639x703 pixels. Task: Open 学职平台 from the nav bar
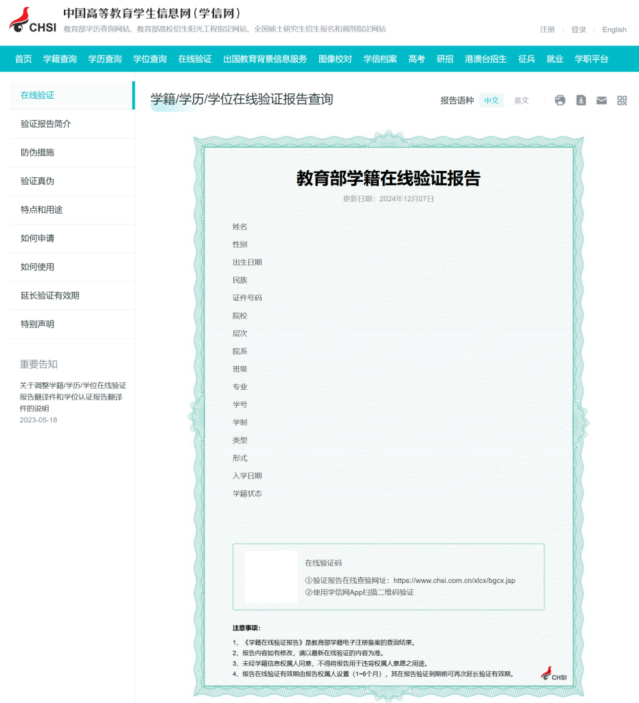tap(592, 59)
